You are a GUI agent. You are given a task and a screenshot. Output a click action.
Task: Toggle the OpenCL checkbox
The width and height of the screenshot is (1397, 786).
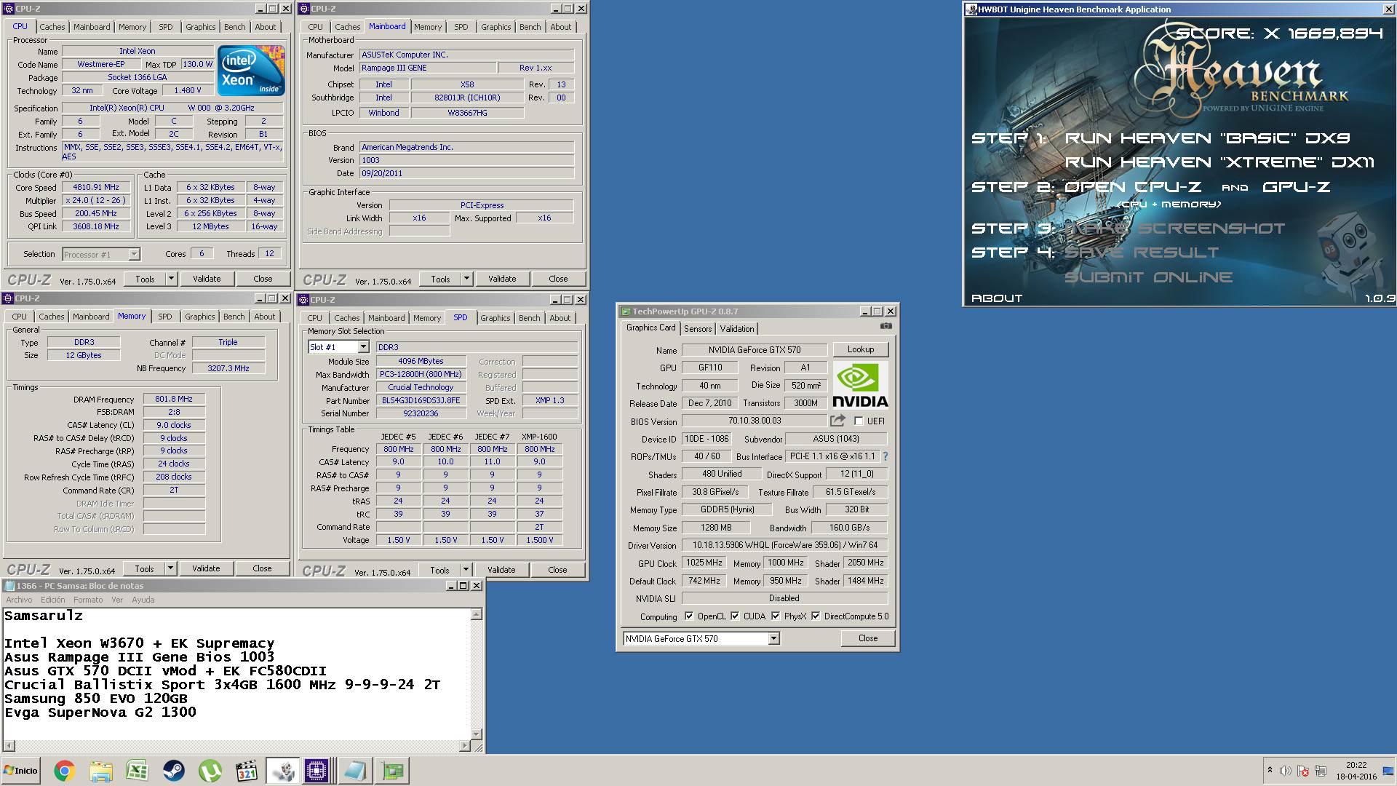pyautogui.click(x=688, y=616)
